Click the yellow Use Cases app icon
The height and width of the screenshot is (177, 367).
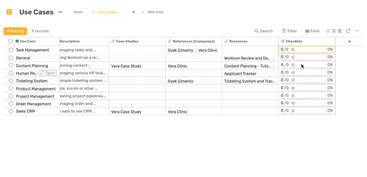pos(9,12)
